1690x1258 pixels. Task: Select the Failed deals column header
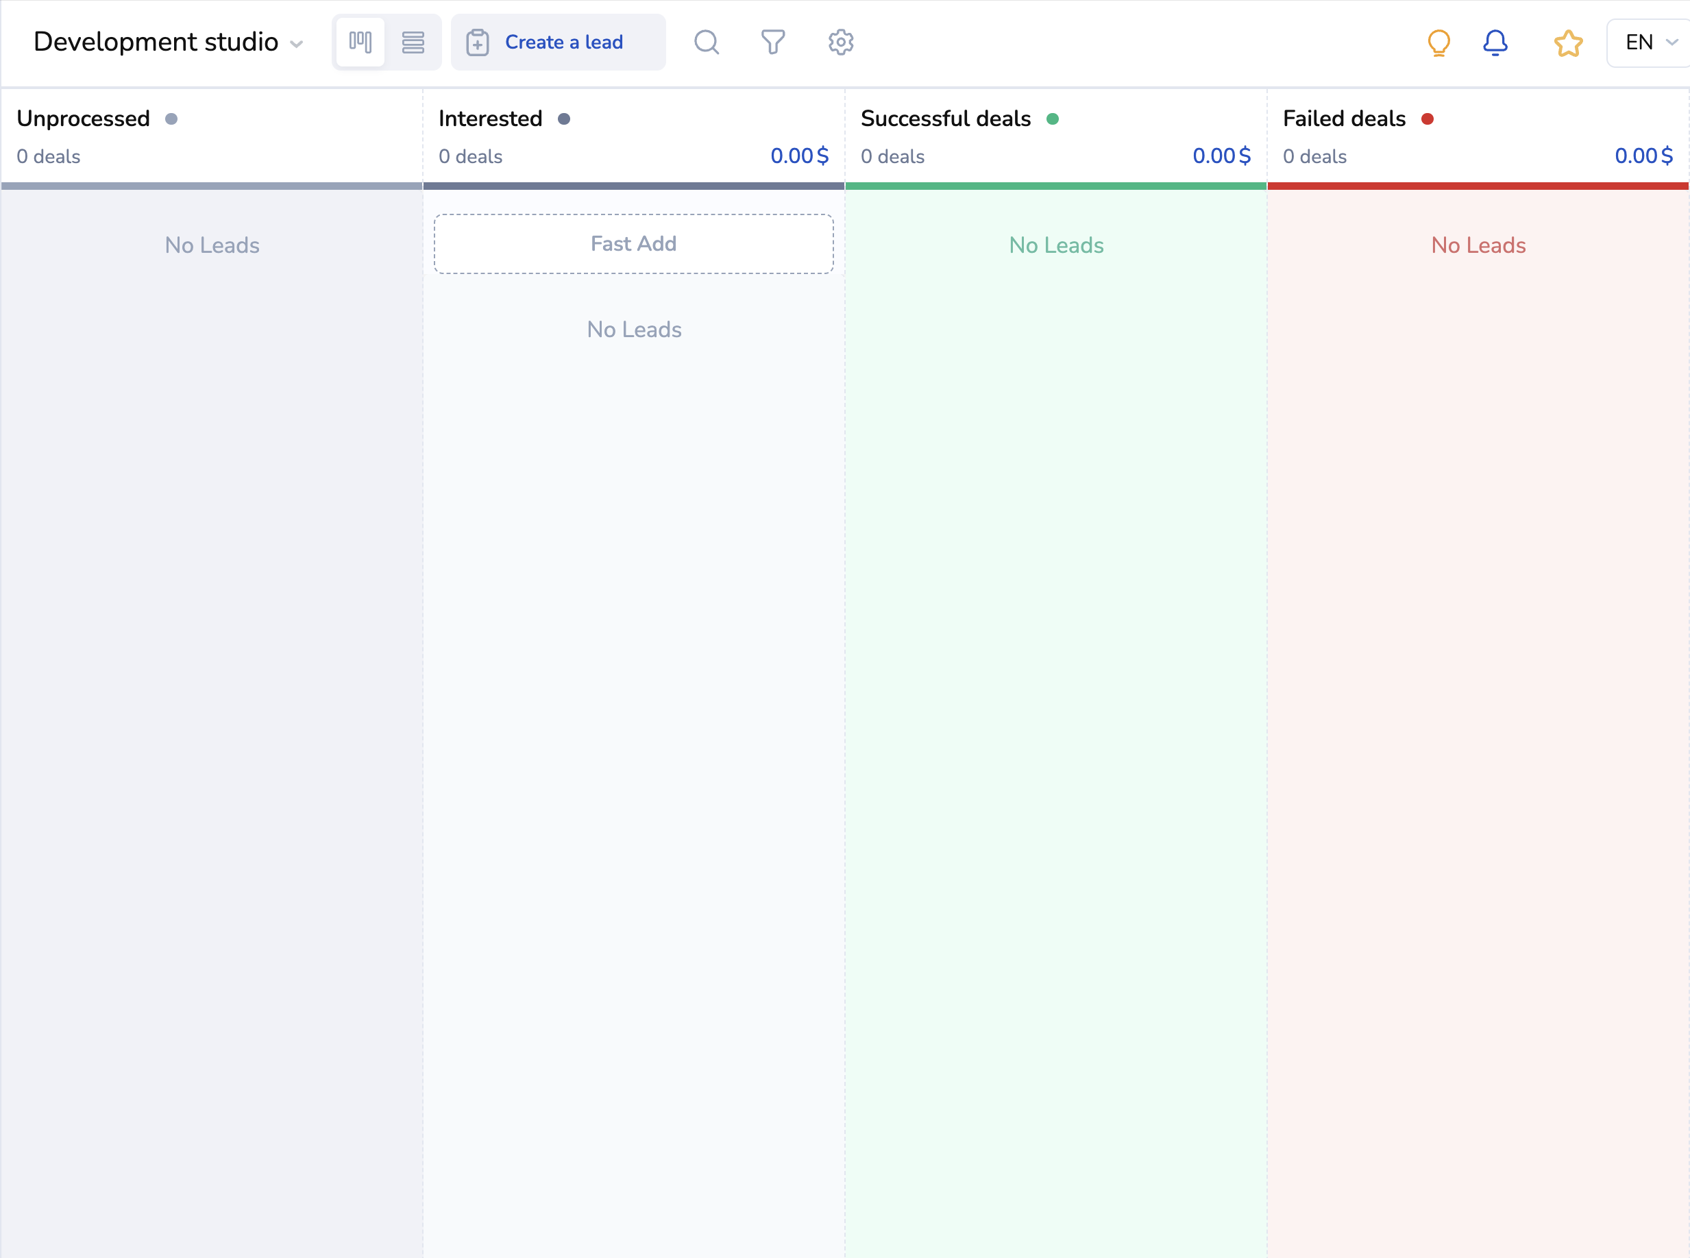[1343, 119]
